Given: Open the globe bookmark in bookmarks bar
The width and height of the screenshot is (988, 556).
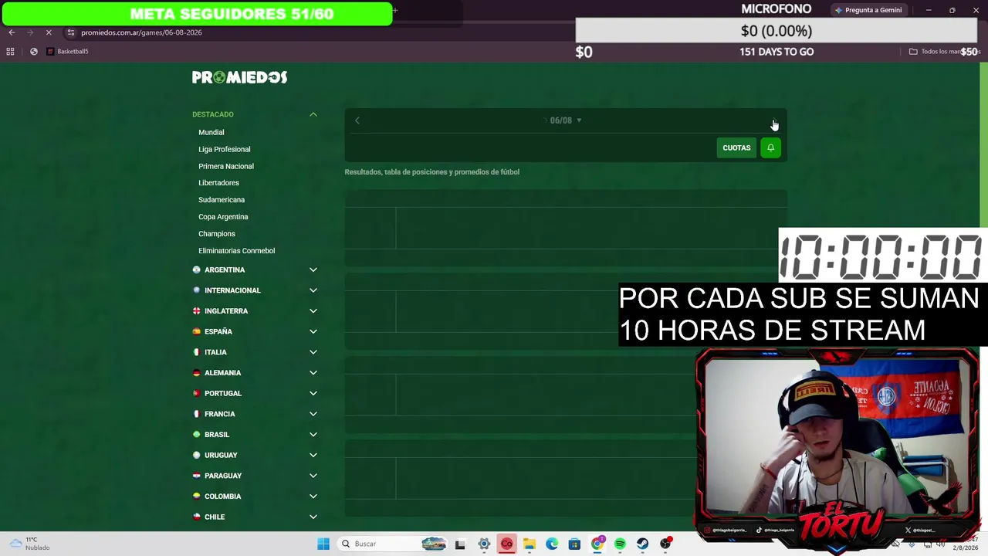Looking at the screenshot, I should tap(34, 52).
